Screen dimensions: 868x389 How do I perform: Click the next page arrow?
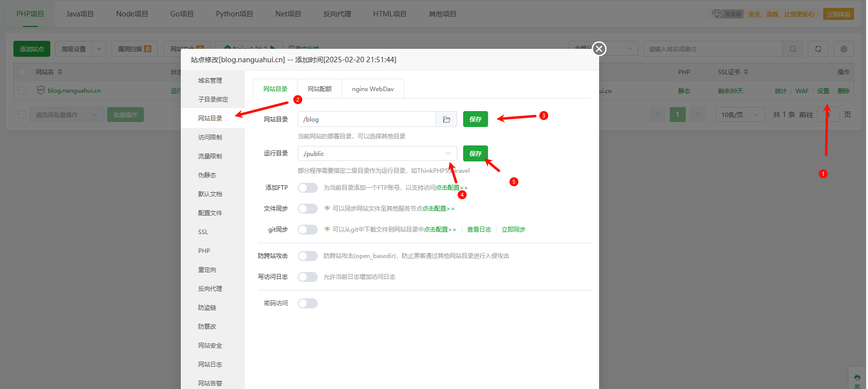(x=698, y=115)
